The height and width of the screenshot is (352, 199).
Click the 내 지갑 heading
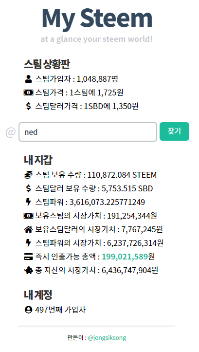point(38,160)
